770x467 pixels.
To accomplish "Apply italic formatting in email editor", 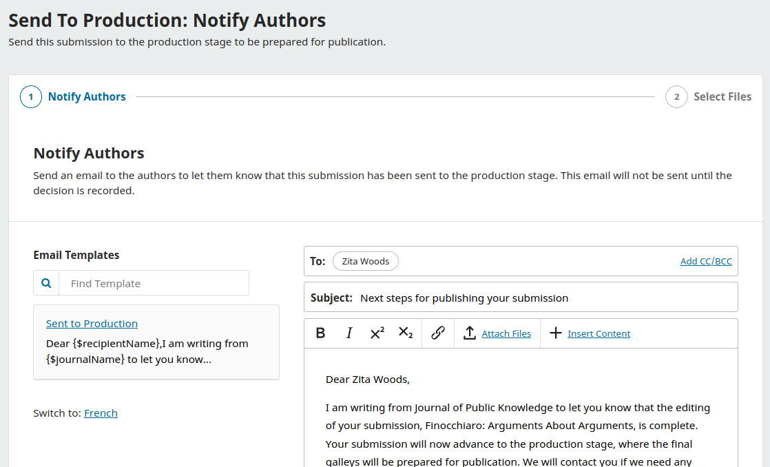I will pyautogui.click(x=348, y=333).
